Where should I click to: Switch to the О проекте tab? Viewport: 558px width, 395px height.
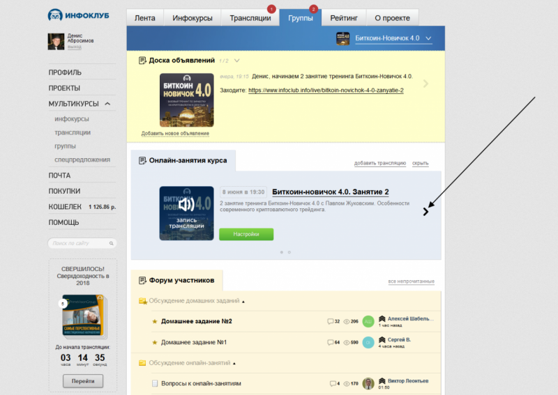(x=392, y=18)
